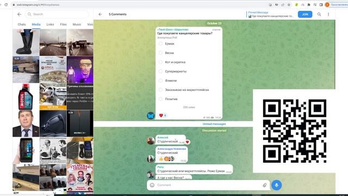Screen dimensions: 348x196
Task: Click in the Comment input field
Action: (x=208, y=185)
